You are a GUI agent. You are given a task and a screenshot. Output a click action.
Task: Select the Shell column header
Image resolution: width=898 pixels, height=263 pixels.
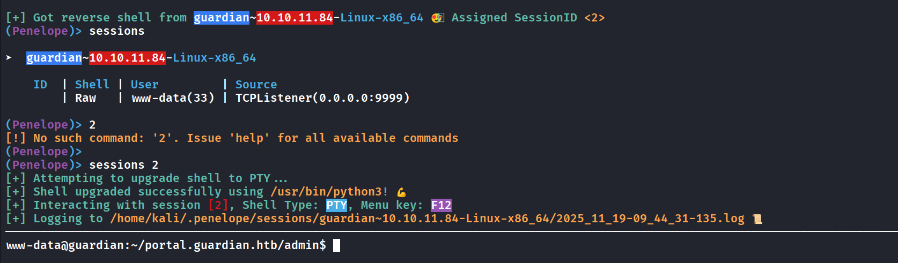(92, 85)
